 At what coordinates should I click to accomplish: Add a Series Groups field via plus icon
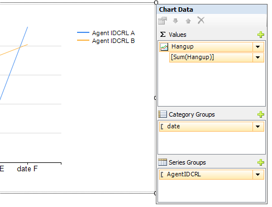pos(261,162)
